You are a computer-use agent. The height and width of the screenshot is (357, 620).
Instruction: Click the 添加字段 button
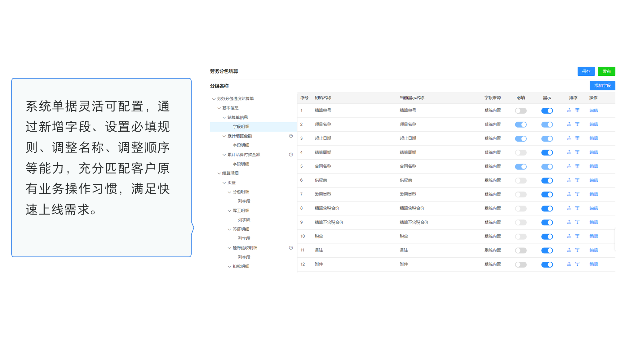point(602,86)
